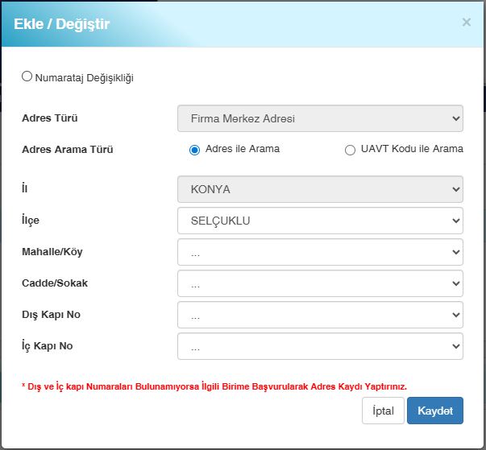Choose Adres ile Arama search type
Image resolution: width=486 pixels, height=450 pixels.
[x=194, y=150]
